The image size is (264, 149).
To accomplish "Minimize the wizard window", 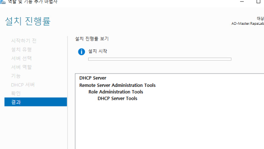I will point(242,2).
